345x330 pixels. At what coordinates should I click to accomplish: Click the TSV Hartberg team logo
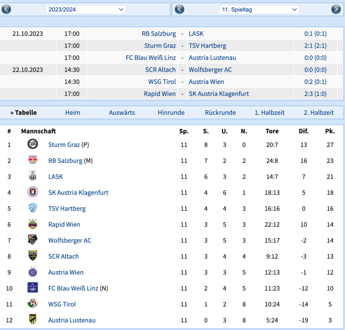[33, 208]
